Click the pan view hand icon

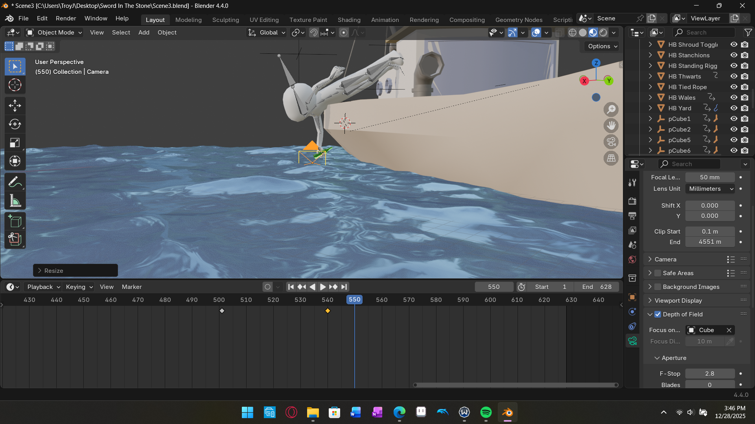(x=611, y=126)
